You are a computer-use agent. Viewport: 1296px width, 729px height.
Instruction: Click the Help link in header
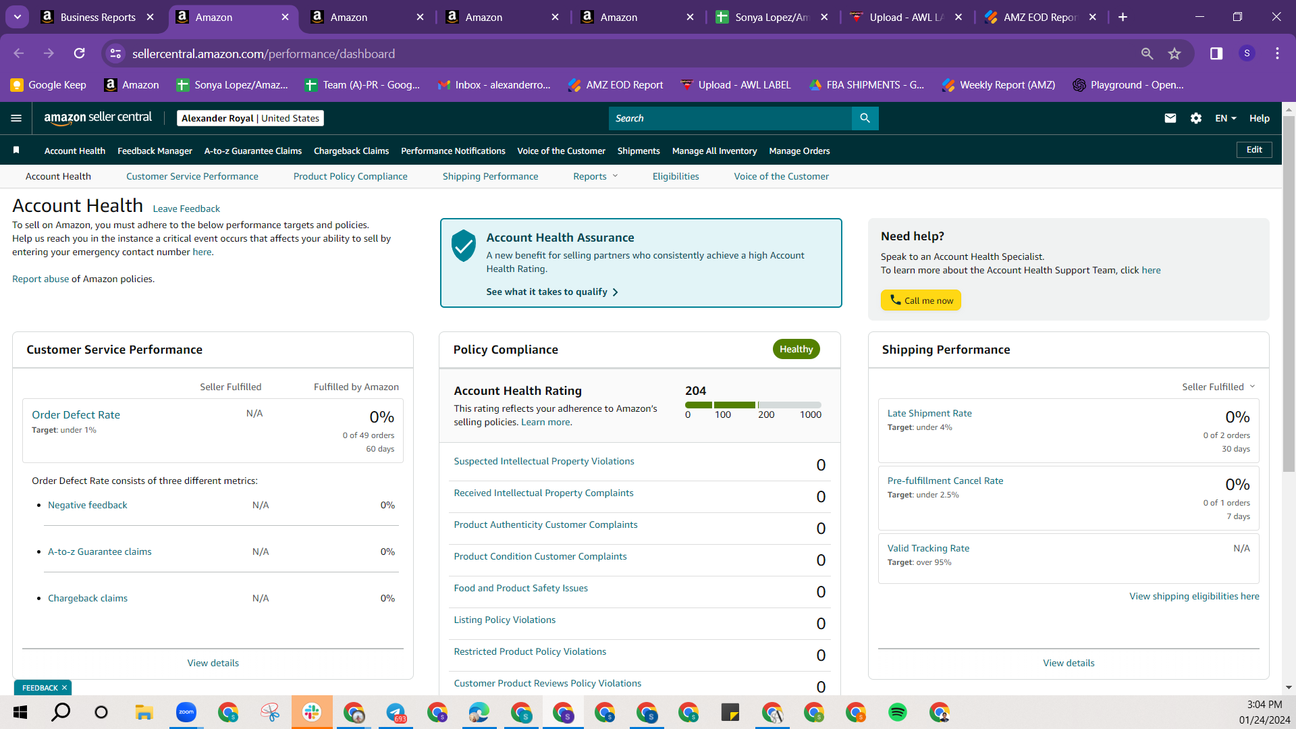click(x=1260, y=118)
